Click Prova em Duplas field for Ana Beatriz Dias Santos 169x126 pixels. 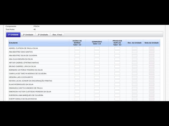pyautogui.click(x=117, y=52)
